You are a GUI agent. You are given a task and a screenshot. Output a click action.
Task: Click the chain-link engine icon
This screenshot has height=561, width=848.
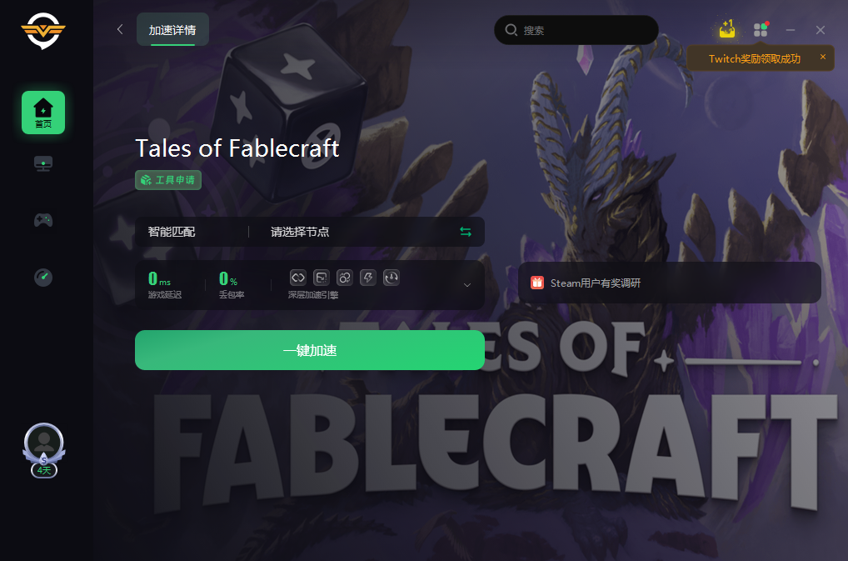pos(298,278)
